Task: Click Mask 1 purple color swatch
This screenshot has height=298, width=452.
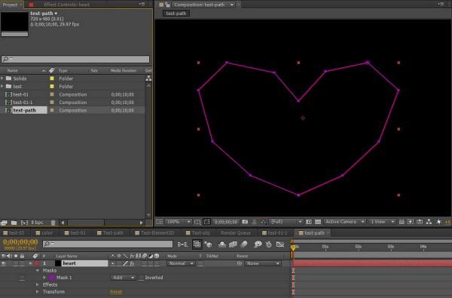Action: [52, 278]
